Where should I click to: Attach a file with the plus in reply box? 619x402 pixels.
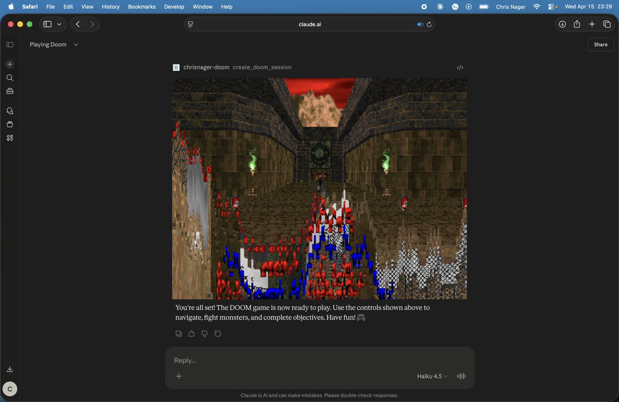(x=179, y=376)
